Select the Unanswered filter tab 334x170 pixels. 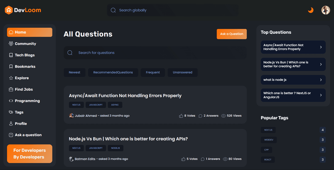coord(183,72)
